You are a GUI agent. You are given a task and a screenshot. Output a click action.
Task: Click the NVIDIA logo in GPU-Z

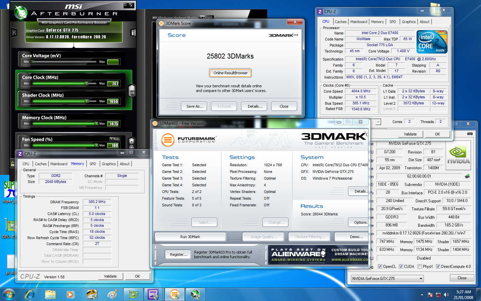[458, 156]
